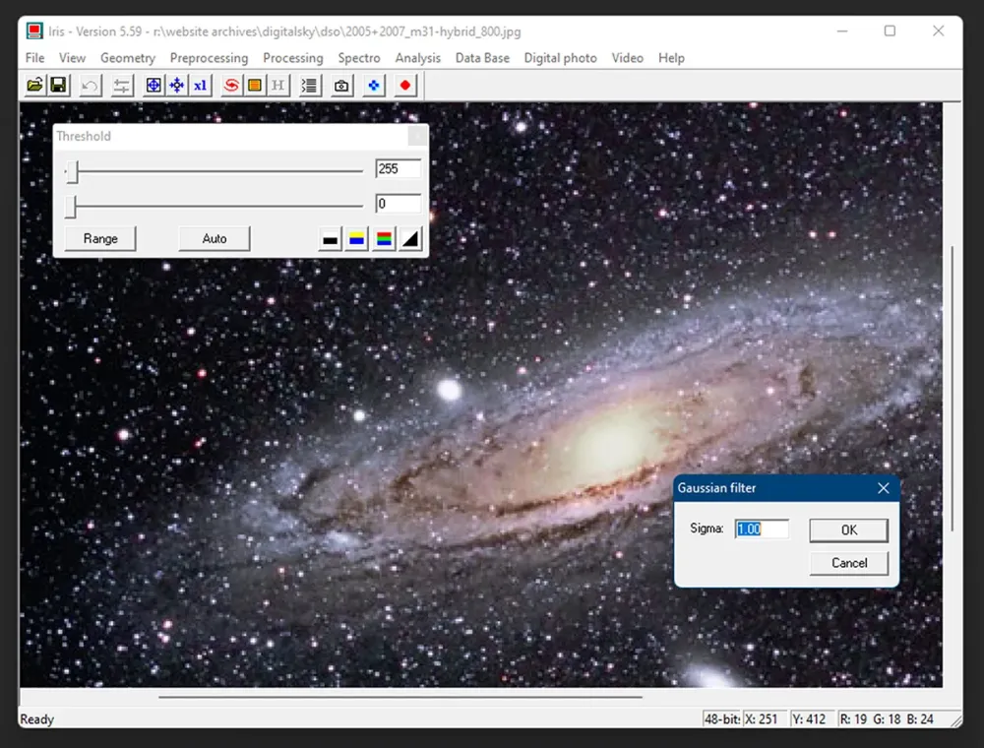
Task: Click the Undo arrow on the toolbar
Action: pos(90,86)
